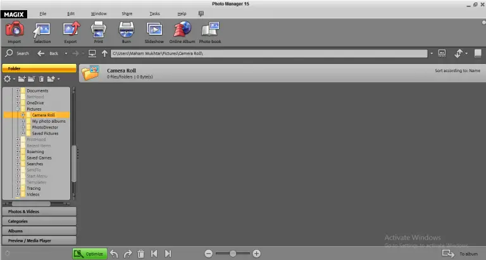Open the Tasks menu
Viewport: 486px width, 260px height.
(154, 14)
